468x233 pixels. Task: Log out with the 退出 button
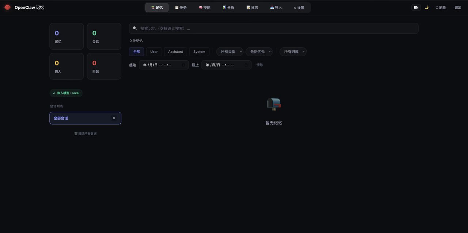click(458, 7)
